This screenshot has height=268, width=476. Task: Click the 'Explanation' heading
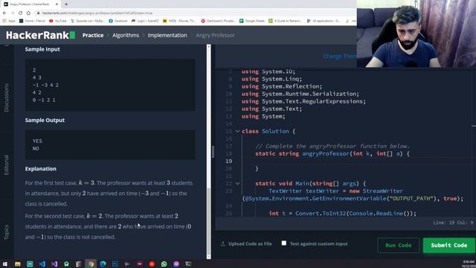tap(41, 169)
